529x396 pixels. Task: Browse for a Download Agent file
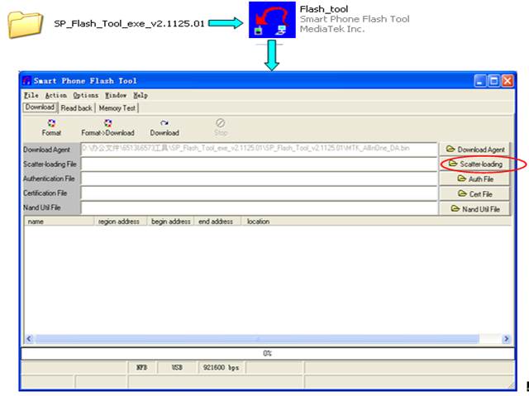pyautogui.click(x=474, y=149)
